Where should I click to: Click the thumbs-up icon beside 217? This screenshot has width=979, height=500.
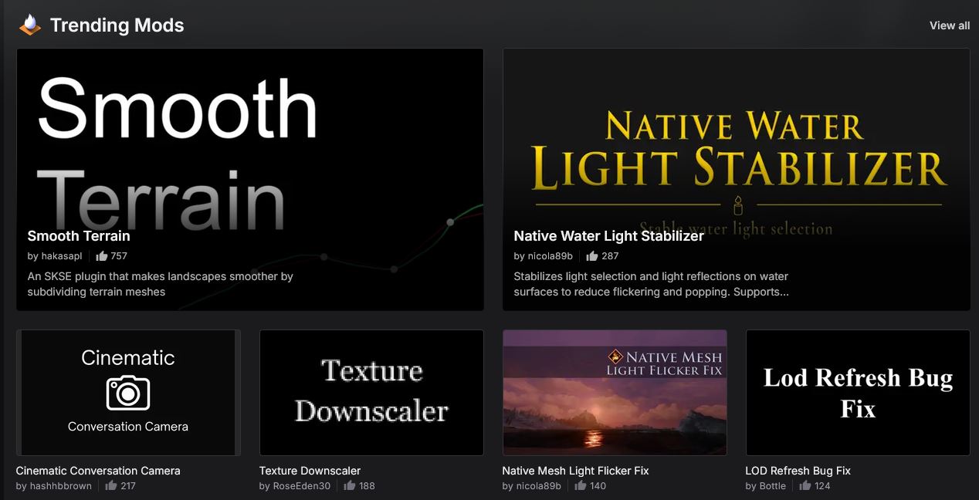point(111,486)
